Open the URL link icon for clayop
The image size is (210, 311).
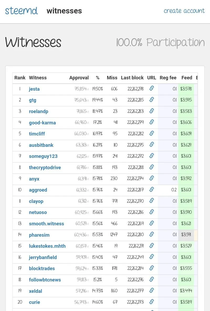[151, 200]
